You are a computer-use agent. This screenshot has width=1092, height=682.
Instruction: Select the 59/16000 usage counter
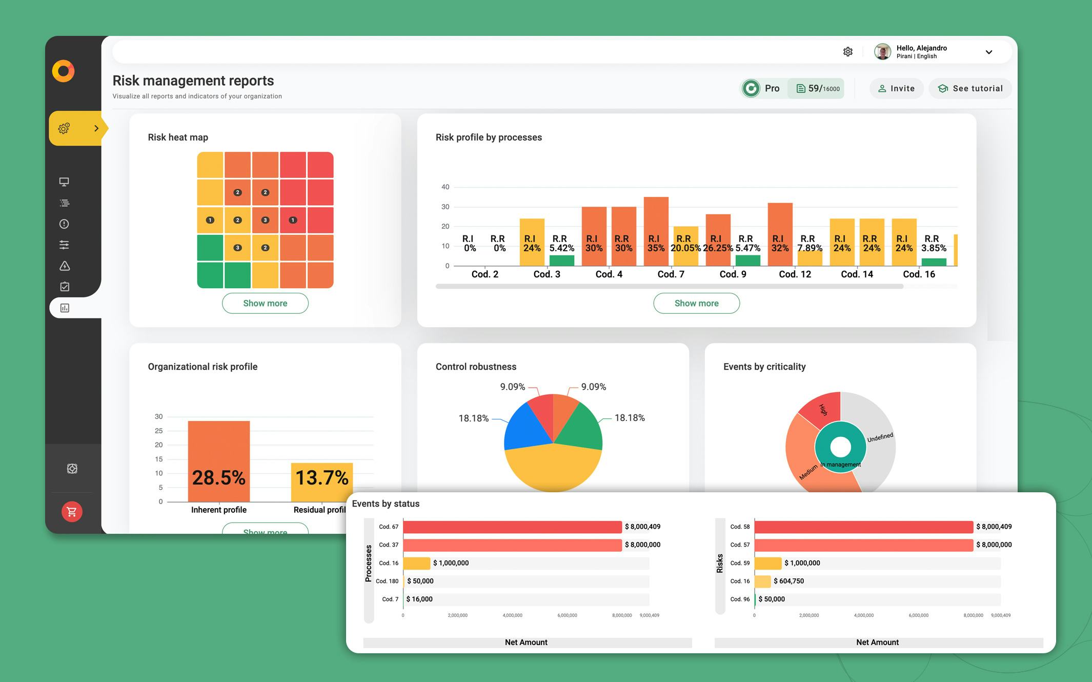point(816,88)
